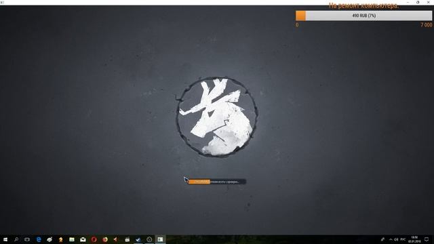Launch Opera browser from taskbar
This screenshot has width=434, height=244.
pyautogui.click(x=94, y=239)
